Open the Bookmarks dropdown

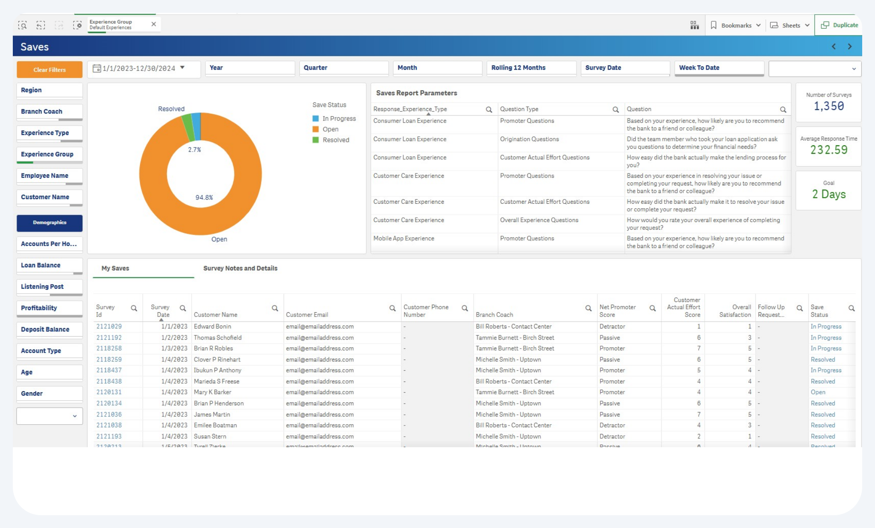coord(735,25)
